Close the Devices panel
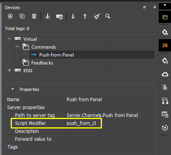Viewport: 171px width, 155px height. (x=155, y=7)
